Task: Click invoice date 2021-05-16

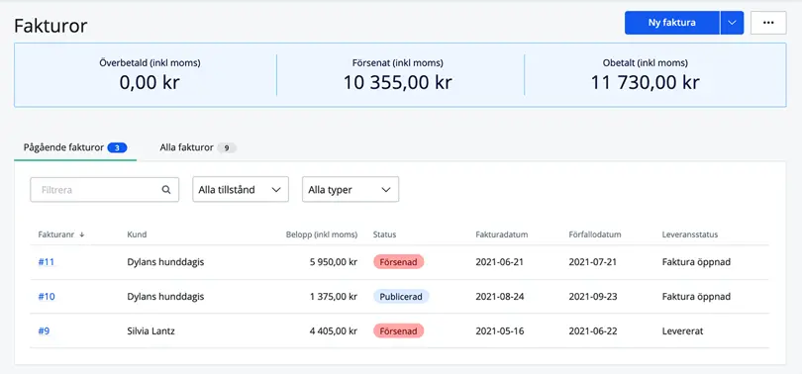Action: point(500,331)
